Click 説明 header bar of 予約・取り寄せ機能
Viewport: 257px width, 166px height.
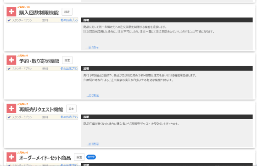[x=167, y=68]
